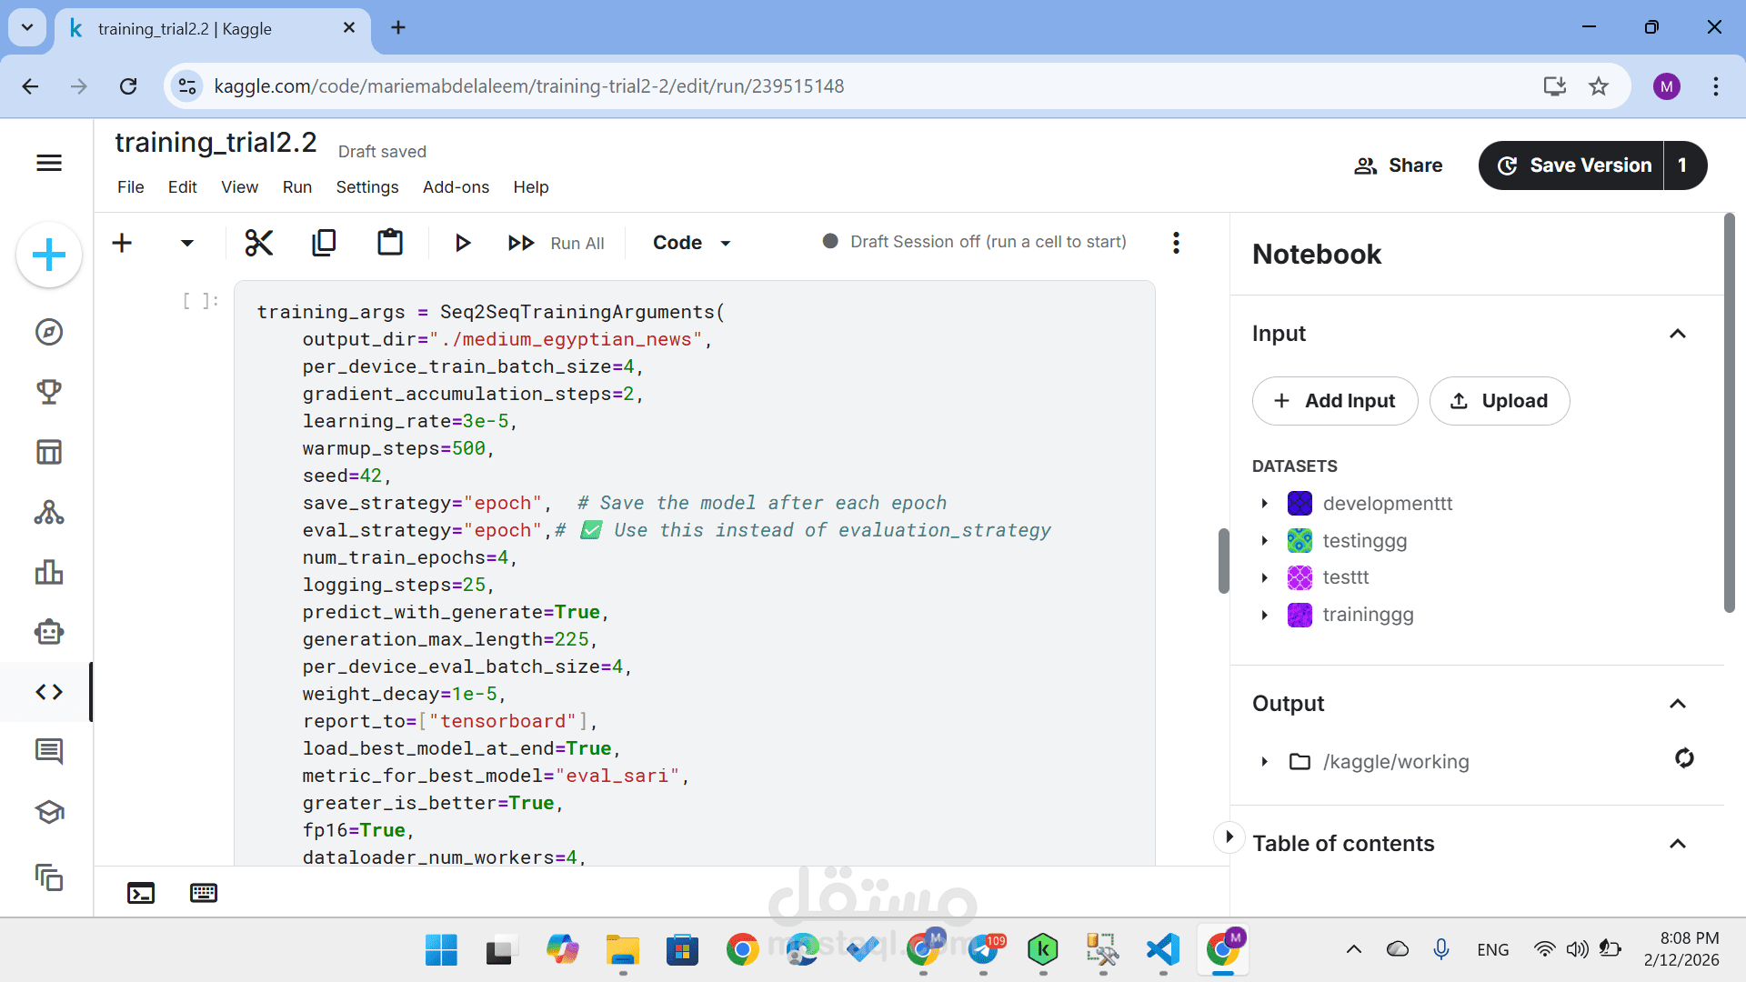Paste a cell with the clipboard icon
Screen dimensions: 1746x982
coord(389,242)
